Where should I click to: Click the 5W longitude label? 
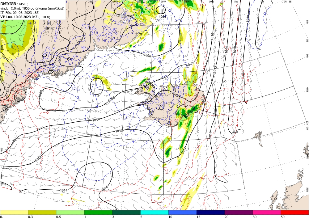(236, 2)
